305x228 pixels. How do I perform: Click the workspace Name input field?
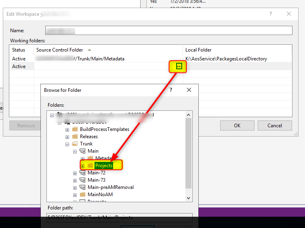(168, 31)
